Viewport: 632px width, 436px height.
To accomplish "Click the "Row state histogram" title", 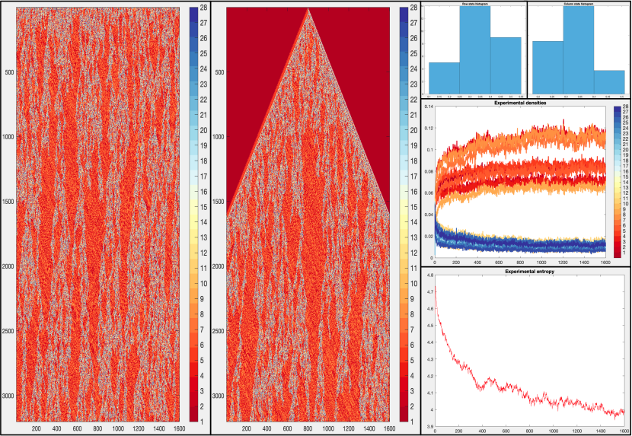I will [474, 5].
